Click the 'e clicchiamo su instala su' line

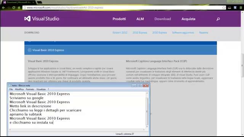point(31,123)
